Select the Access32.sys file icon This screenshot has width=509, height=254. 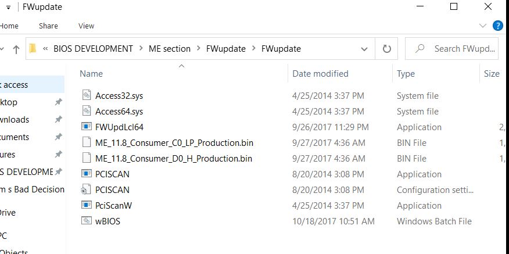(x=86, y=95)
